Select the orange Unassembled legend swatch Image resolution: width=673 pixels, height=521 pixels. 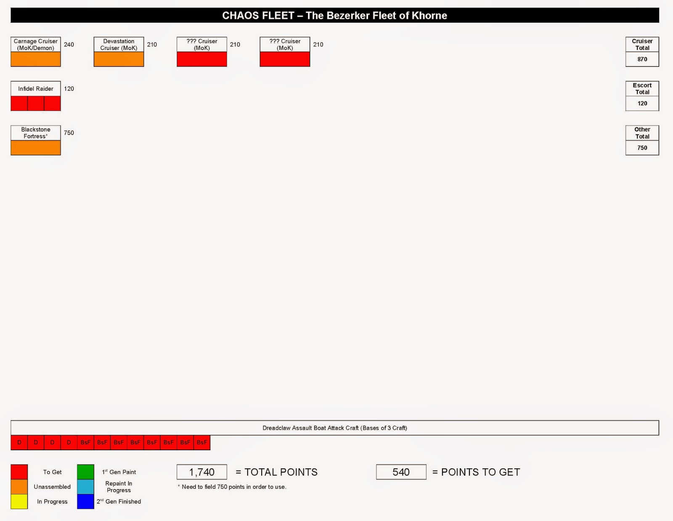point(19,487)
